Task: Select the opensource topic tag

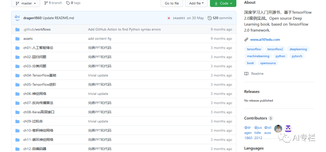Action: 268,63
